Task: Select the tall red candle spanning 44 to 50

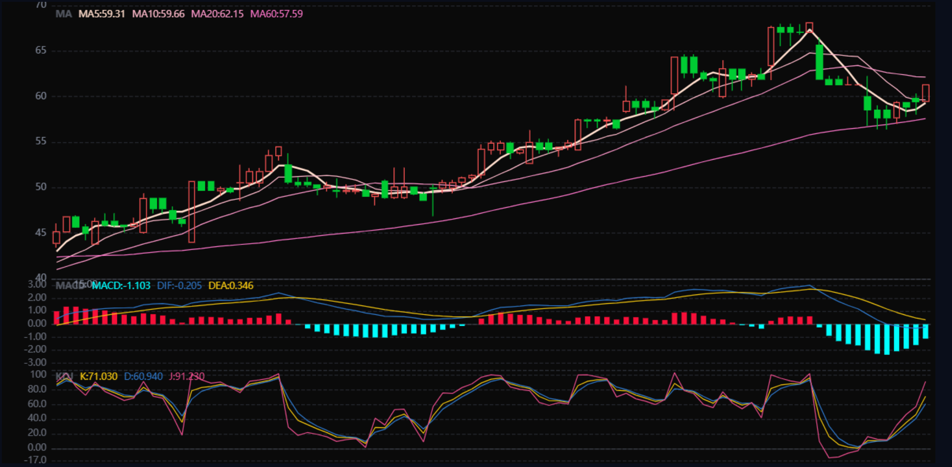Action: 192,211
